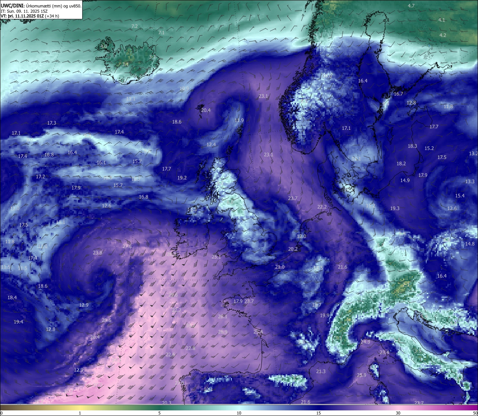
Task: Click the initial time line 'IT: Sun. 09. 11. 2025 15Z'
Action: [25, 11]
